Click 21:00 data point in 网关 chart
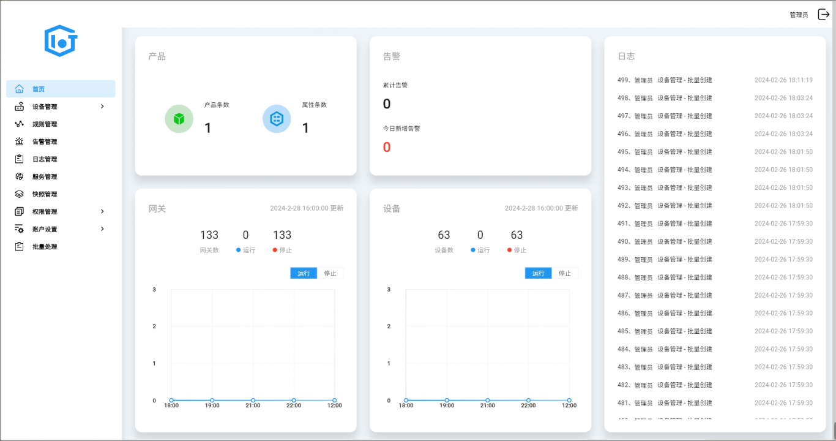 click(x=253, y=401)
